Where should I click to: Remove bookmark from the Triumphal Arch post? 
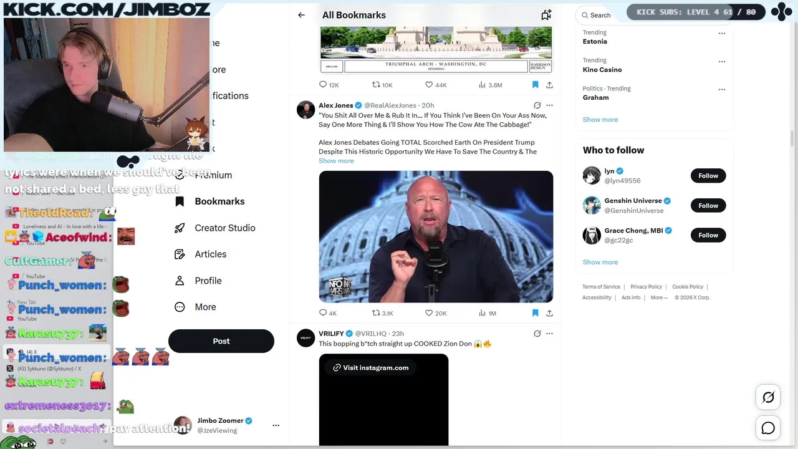click(x=535, y=85)
